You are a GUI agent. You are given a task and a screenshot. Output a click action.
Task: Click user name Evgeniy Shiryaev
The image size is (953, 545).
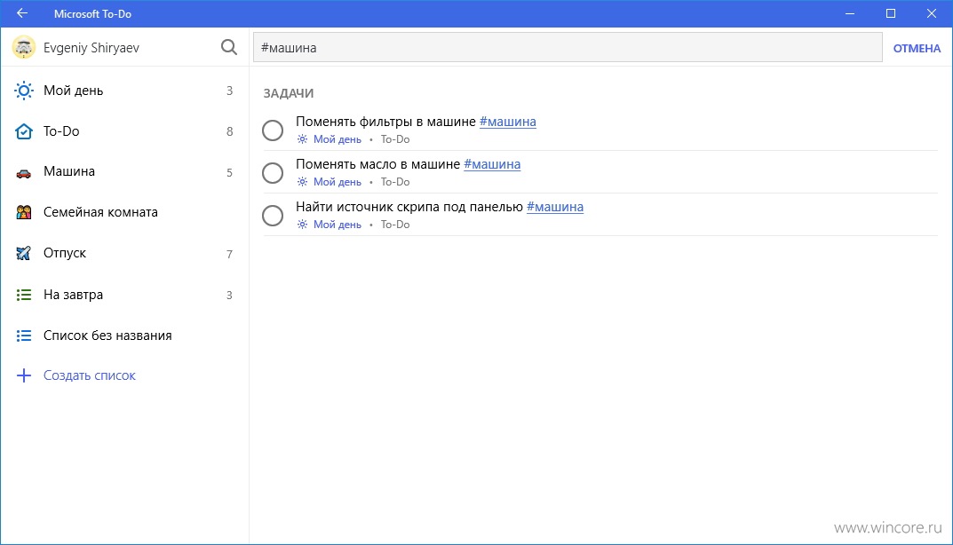pyautogui.click(x=91, y=47)
